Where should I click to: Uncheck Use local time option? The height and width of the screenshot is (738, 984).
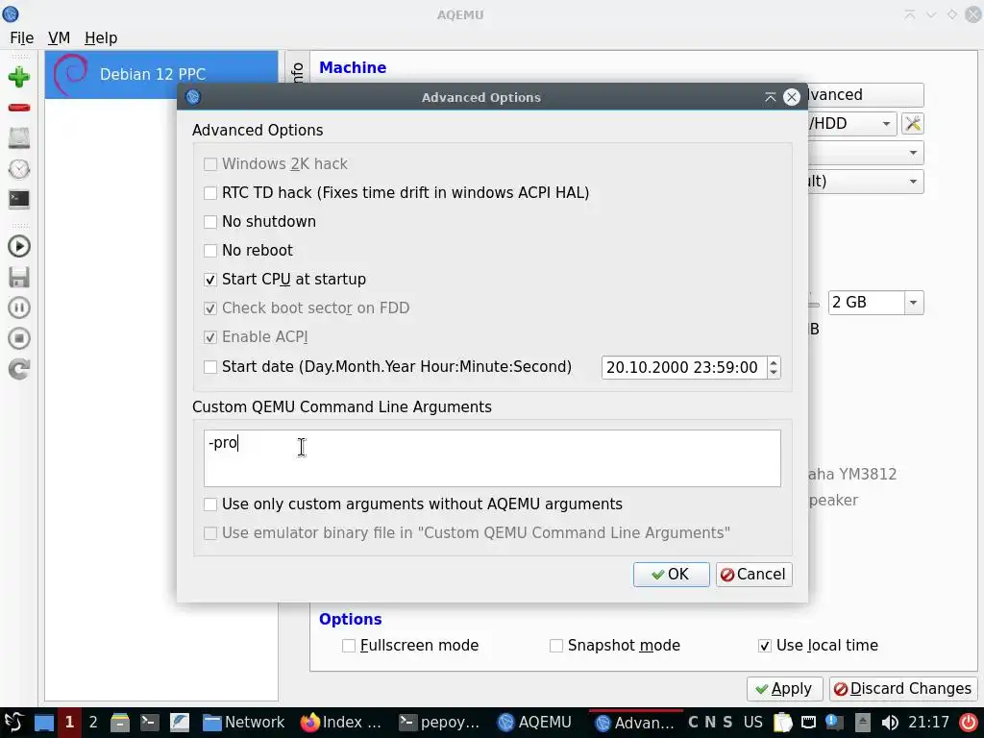pyautogui.click(x=764, y=645)
